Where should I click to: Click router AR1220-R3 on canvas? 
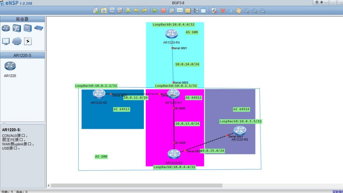pos(174,154)
